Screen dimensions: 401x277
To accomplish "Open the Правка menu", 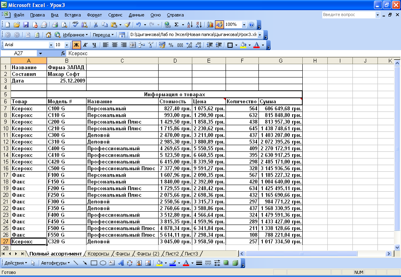I will [x=38, y=15].
